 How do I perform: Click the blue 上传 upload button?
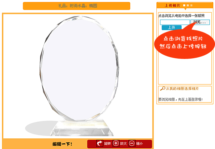pos(172,27)
